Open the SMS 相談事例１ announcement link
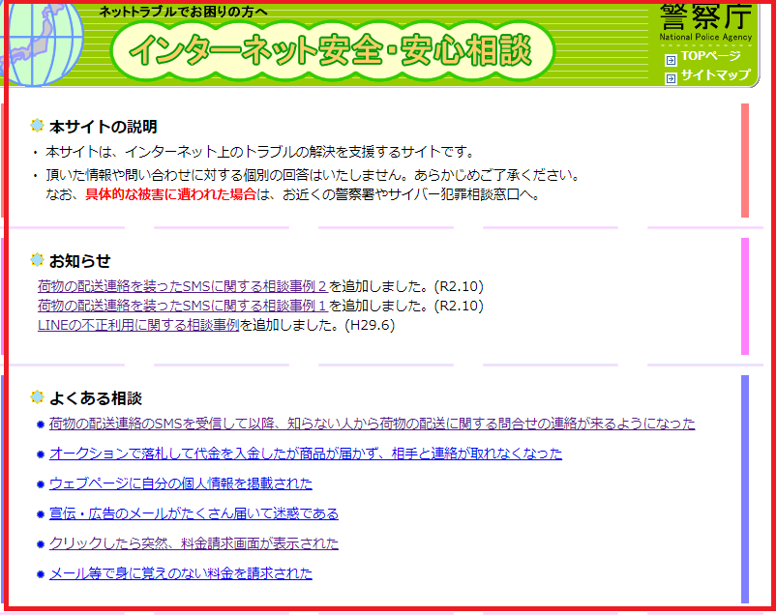Screen dimensions: 777x615 click(183, 306)
